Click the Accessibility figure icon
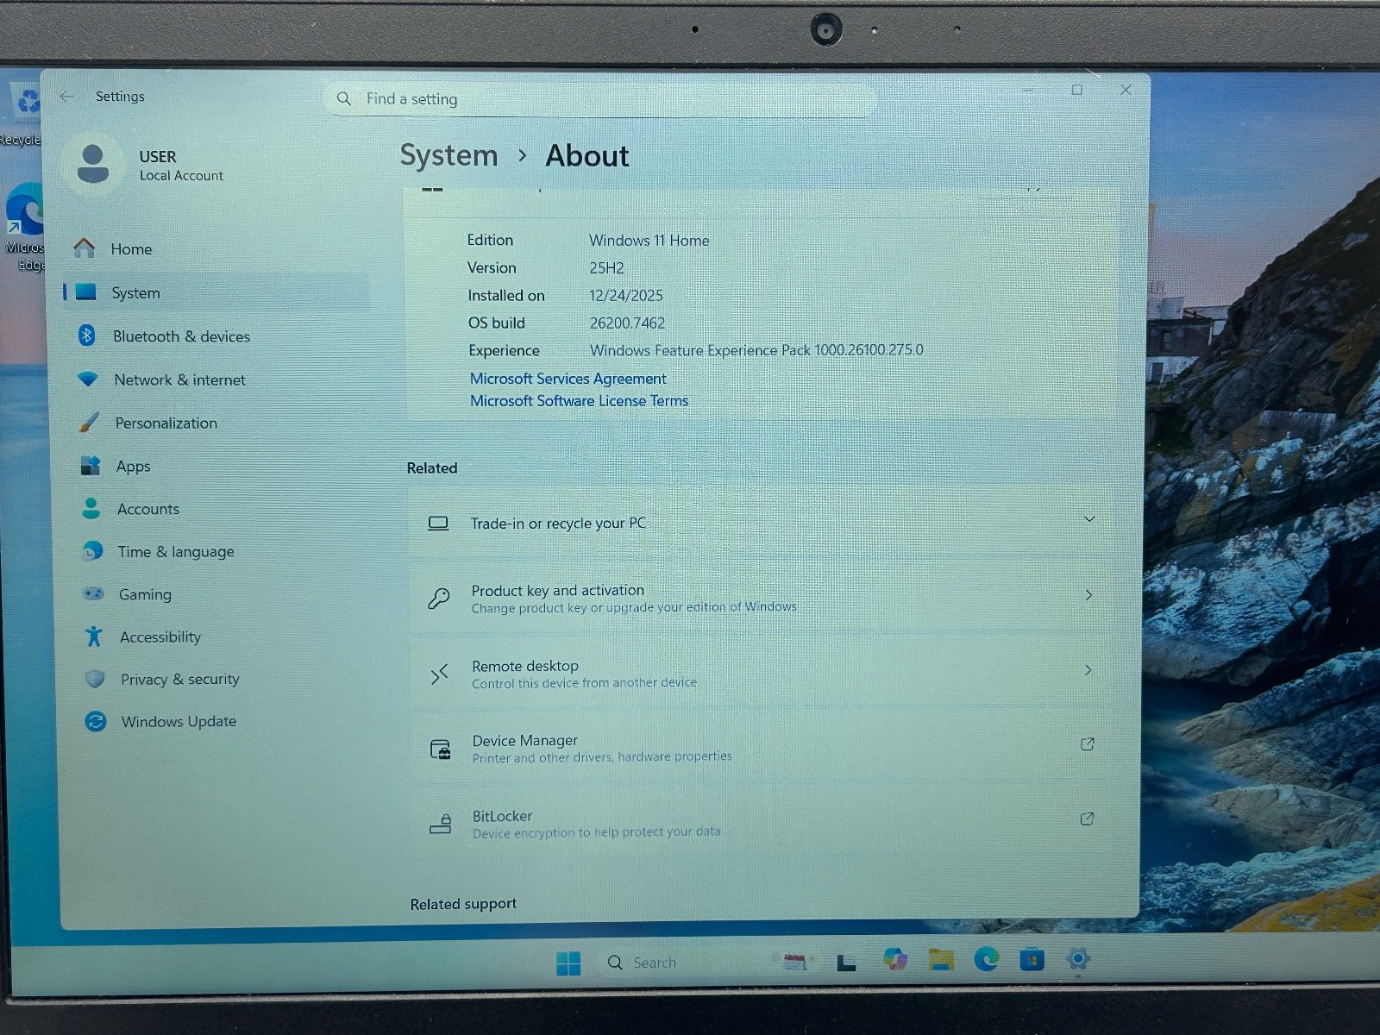The height and width of the screenshot is (1035, 1380). point(94,637)
